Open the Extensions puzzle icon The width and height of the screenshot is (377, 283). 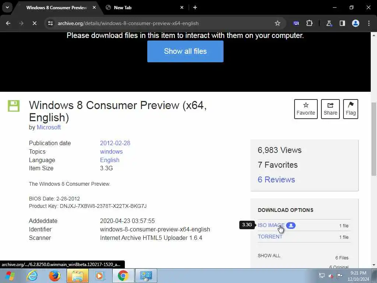pos(309,23)
